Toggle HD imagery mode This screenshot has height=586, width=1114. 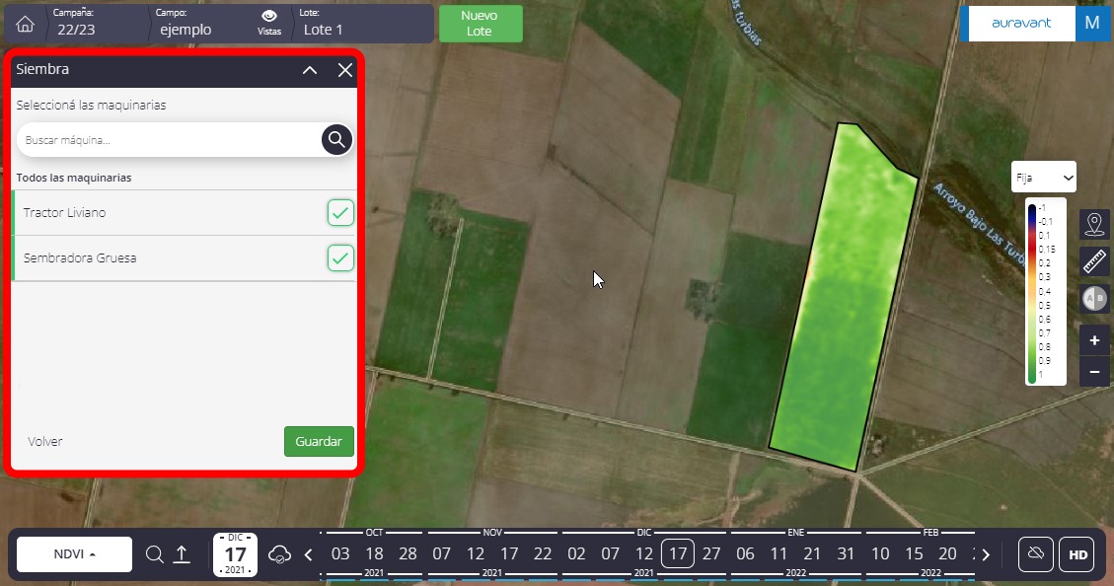1077,554
